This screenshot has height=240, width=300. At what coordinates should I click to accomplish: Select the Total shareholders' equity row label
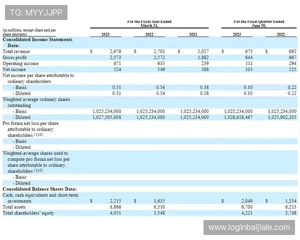click(x=28, y=213)
